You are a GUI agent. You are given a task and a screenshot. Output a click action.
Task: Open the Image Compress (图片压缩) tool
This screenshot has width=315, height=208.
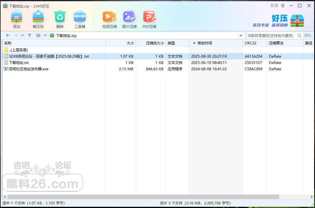point(129,17)
